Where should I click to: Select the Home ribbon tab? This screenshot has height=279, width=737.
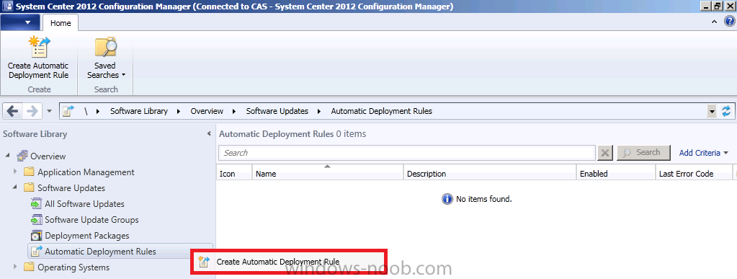61,23
